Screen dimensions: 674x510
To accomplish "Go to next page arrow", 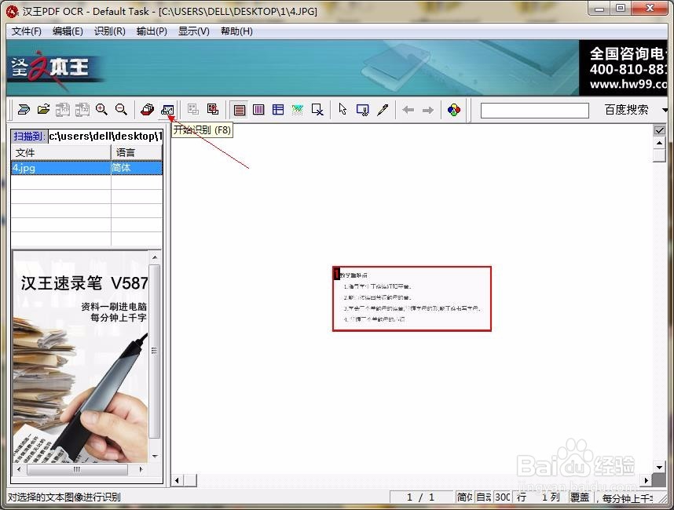I will pyautogui.click(x=427, y=110).
